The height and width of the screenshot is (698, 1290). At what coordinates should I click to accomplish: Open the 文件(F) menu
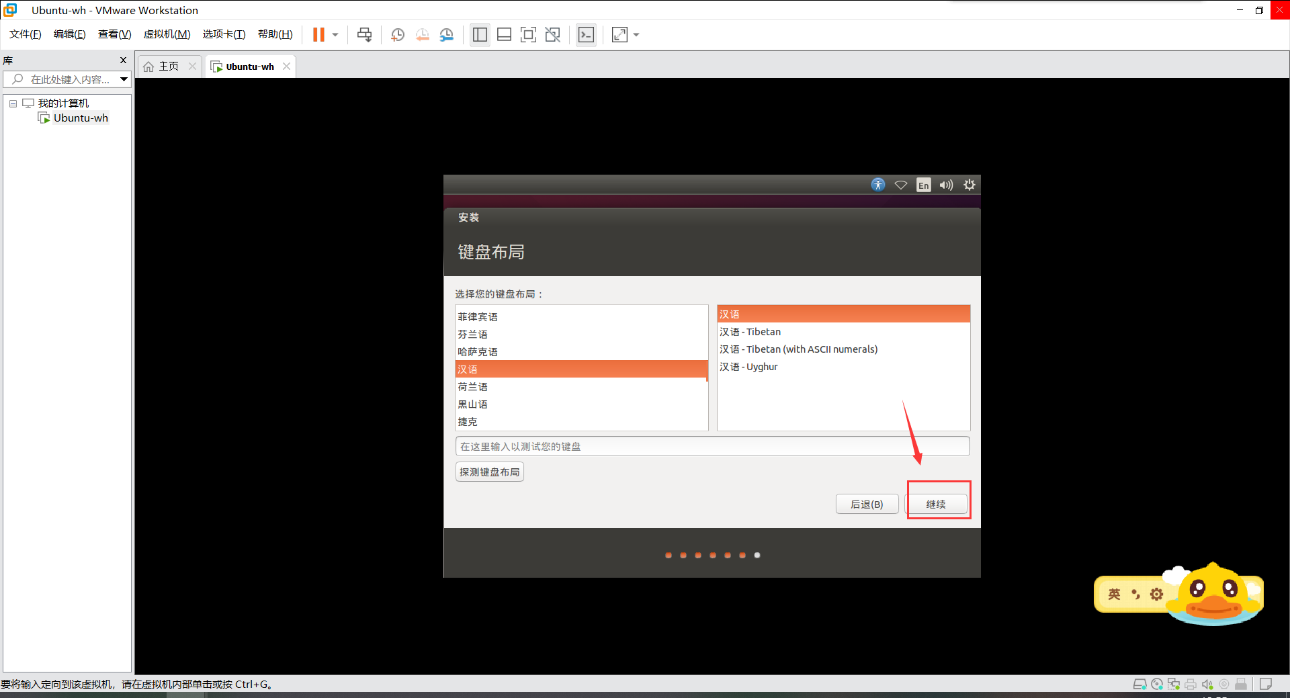coord(26,34)
